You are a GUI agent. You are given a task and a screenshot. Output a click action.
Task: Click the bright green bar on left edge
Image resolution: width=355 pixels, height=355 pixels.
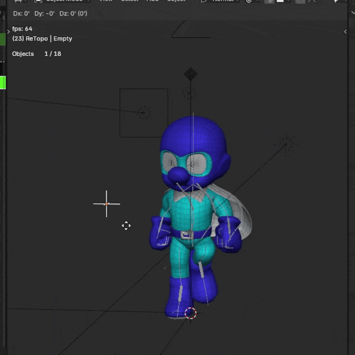(x=2, y=82)
